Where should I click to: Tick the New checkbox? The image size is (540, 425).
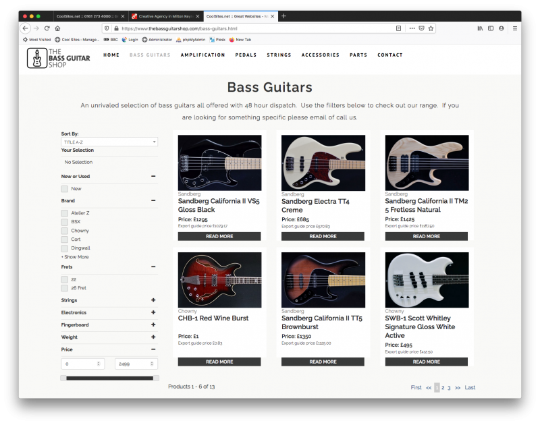click(64, 189)
